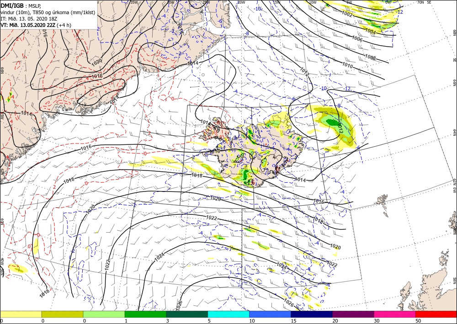Click the legend scale value '30'
Image resolution: width=457 pixels, height=324 pixels.
click(x=377, y=321)
